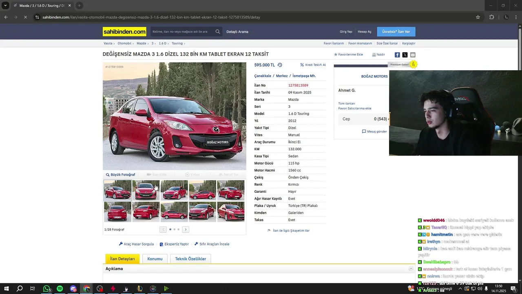This screenshot has height=294, width=522.
Task: Open Spotify from the taskbar
Action: [60, 289]
